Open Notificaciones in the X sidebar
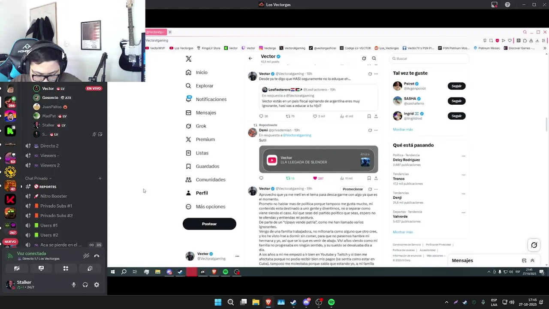Screen dimensions: 549x309 coord(206,99)
